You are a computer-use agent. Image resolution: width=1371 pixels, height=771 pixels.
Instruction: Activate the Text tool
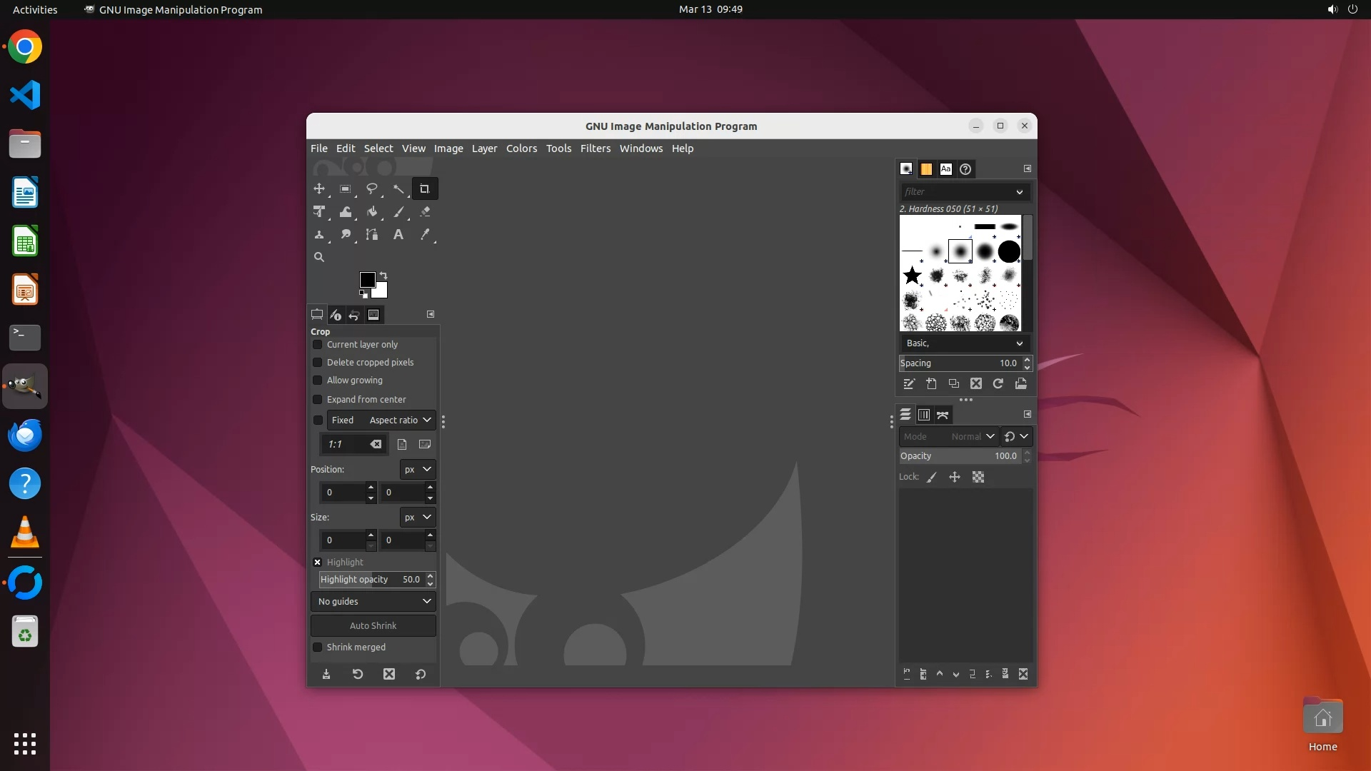click(x=398, y=235)
